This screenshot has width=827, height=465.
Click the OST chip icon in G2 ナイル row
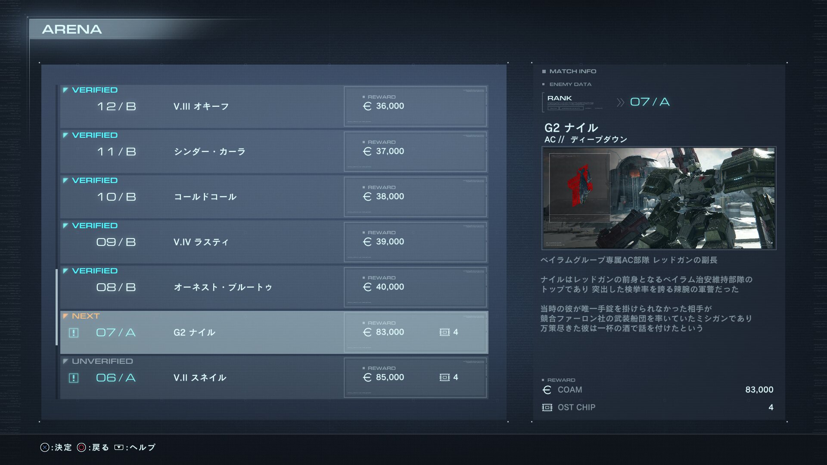click(x=445, y=332)
